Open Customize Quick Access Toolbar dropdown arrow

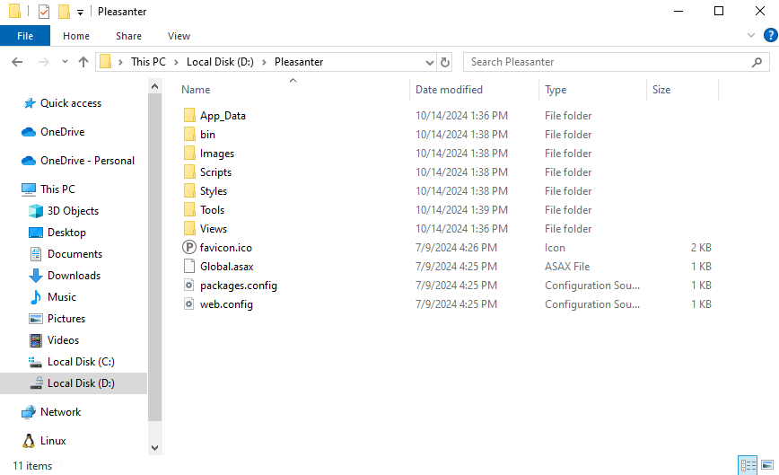tap(80, 13)
